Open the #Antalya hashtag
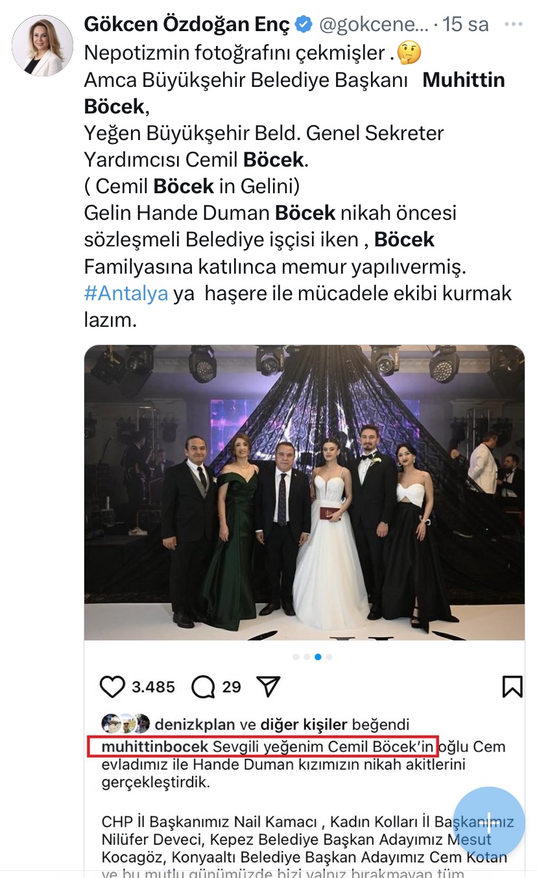 coord(126,293)
